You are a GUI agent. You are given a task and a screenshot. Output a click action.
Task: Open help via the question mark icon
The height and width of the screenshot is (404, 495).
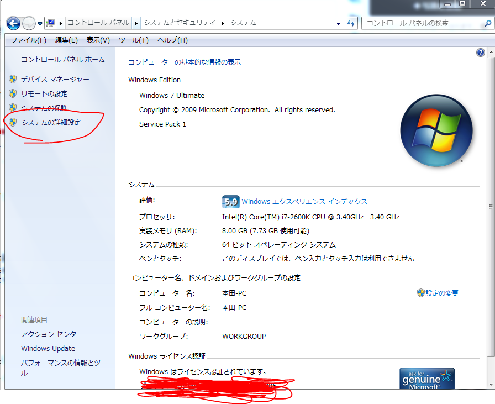tap(480, 52)
